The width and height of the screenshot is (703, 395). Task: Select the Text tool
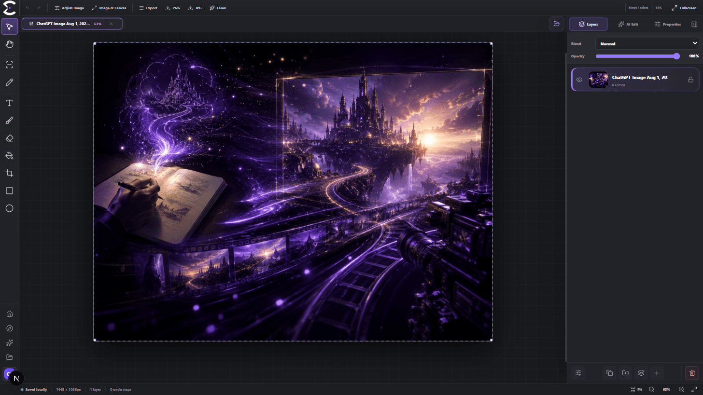(x=9, y=103)
